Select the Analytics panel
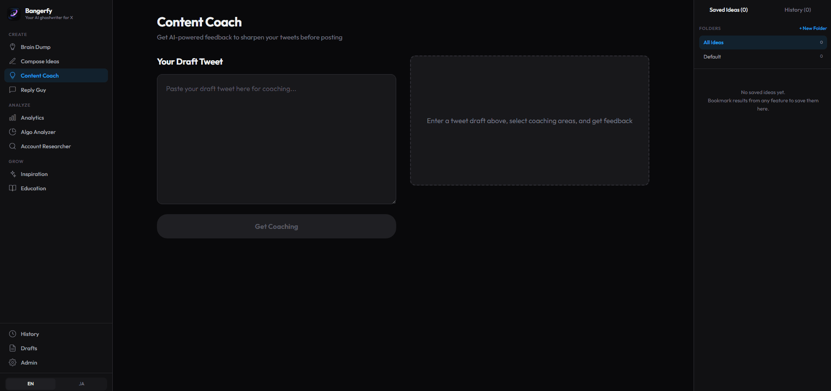 [x=33, y=117]
